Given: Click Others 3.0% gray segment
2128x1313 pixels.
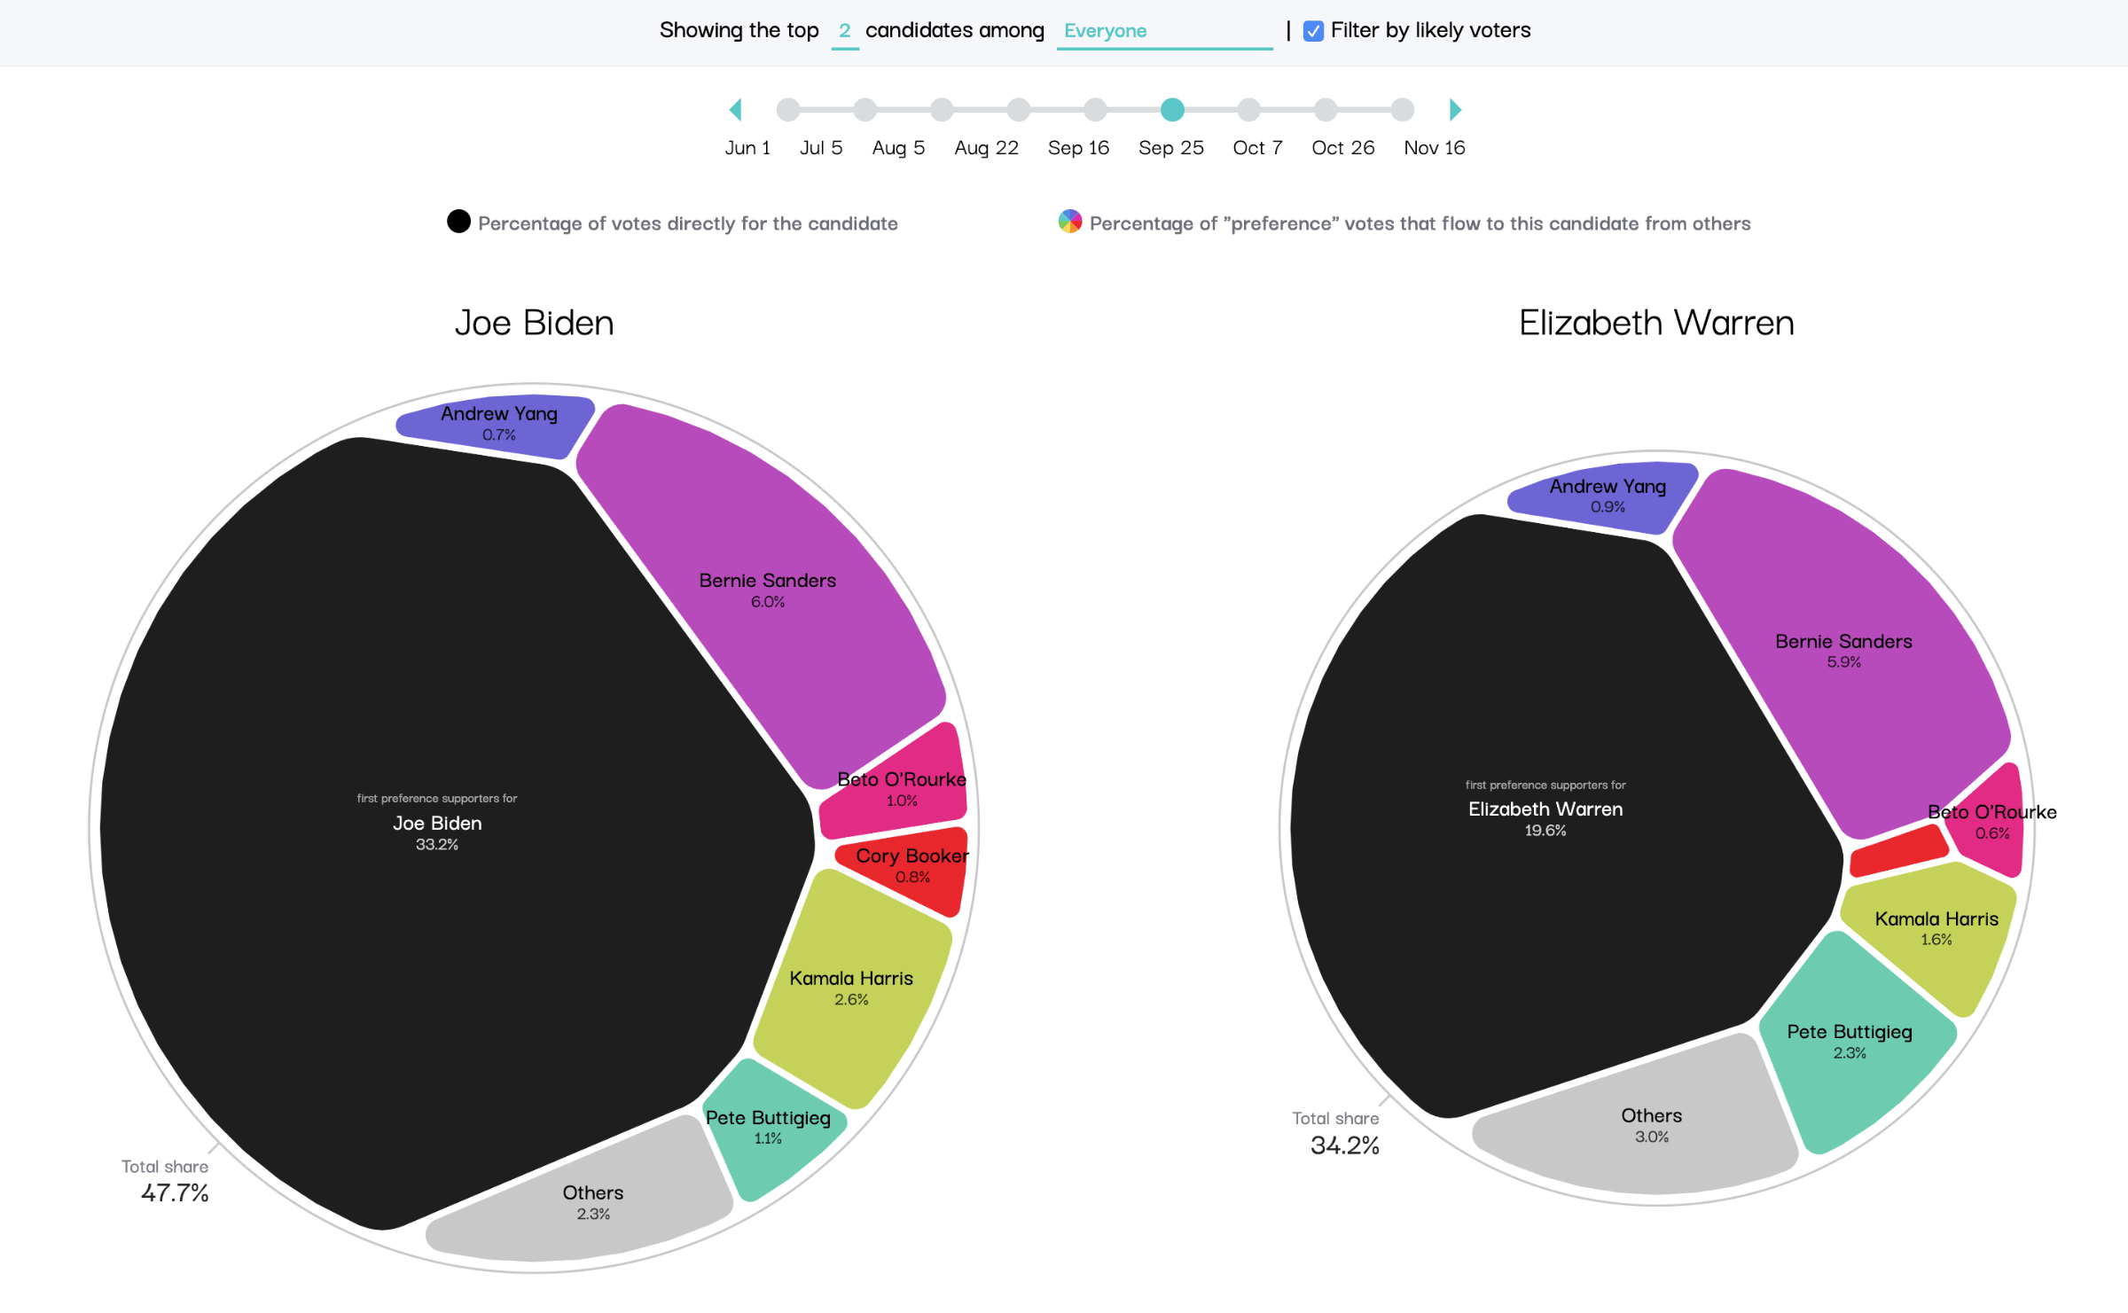Looking at the screenshot, I should [1651, 1124].
